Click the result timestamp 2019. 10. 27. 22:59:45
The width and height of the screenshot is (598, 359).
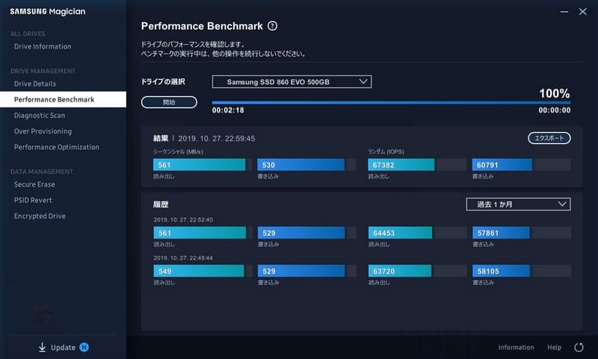click(217, 139)
